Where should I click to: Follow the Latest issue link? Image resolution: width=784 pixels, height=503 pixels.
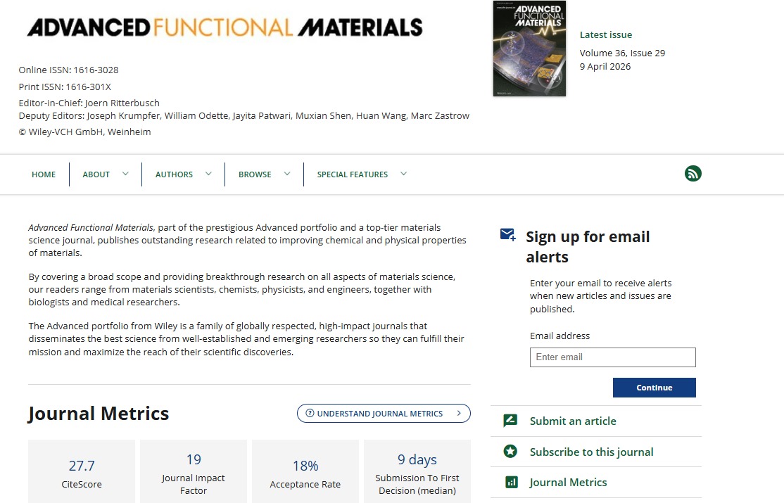pos(605,34)
